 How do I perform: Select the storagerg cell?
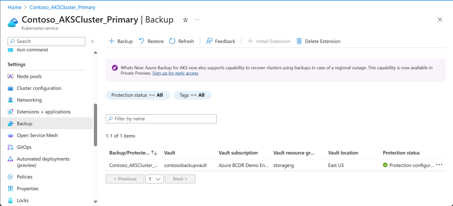(284, 165)
